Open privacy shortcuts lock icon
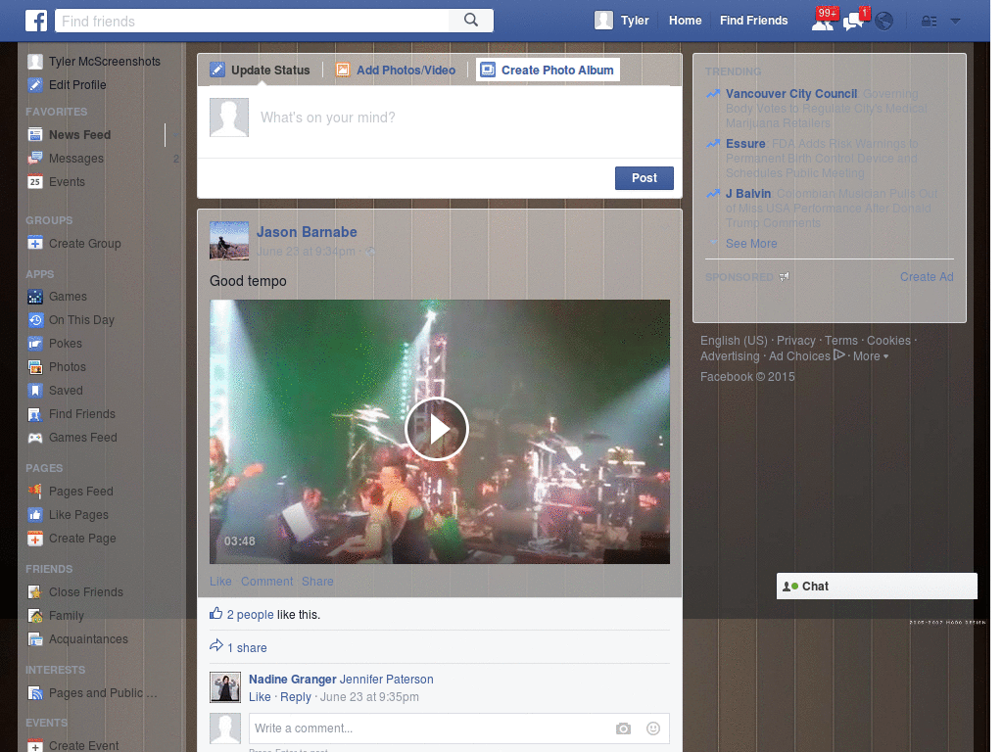This screenshot has width=1003, height=752. [929, 22]
